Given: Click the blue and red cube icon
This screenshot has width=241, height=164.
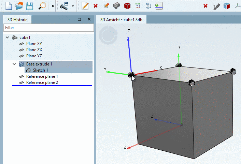Looking at the screenshot, I should tap(227, 6).
